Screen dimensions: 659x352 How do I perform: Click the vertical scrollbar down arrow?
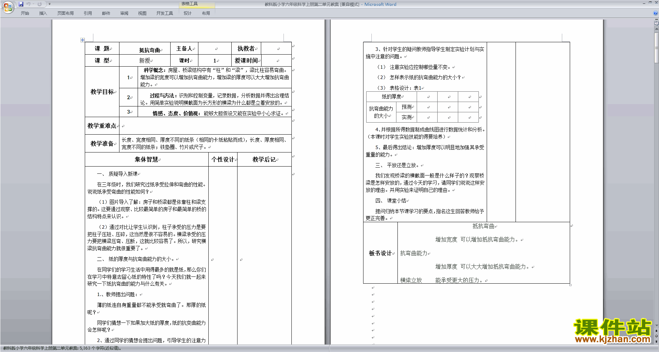coord(657,326)
